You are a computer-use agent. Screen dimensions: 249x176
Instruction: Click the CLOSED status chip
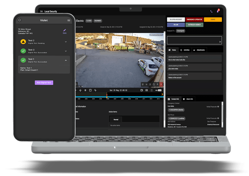tap(89, 21)
